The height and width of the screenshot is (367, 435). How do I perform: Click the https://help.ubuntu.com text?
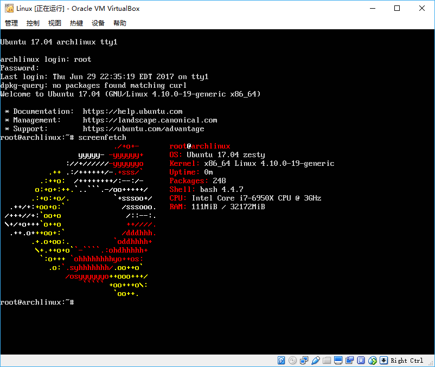click(x=132, y=112)
